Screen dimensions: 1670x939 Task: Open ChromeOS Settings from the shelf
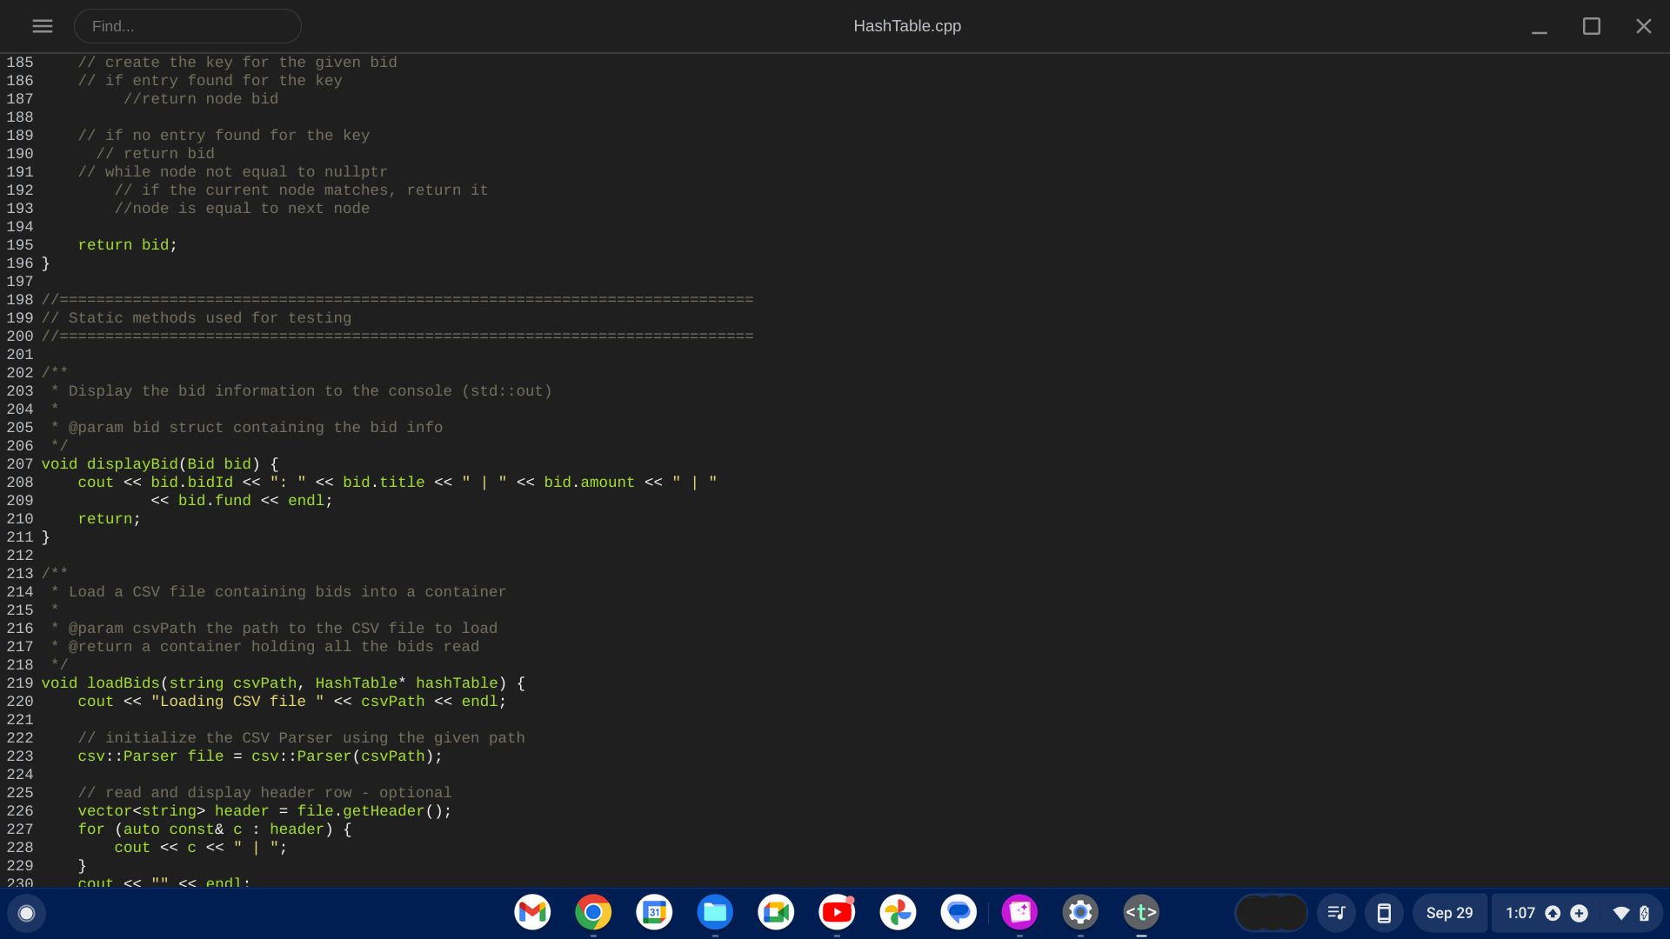tap(1080, 913)
